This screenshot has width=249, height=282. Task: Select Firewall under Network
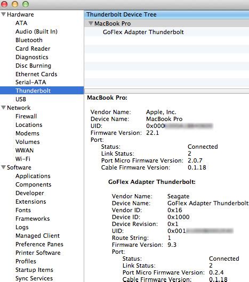(26, 116)
